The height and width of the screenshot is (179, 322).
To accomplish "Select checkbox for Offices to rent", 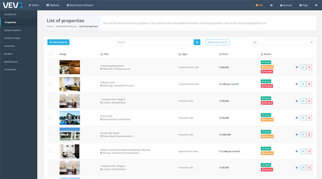I will (x=50, y=84).
